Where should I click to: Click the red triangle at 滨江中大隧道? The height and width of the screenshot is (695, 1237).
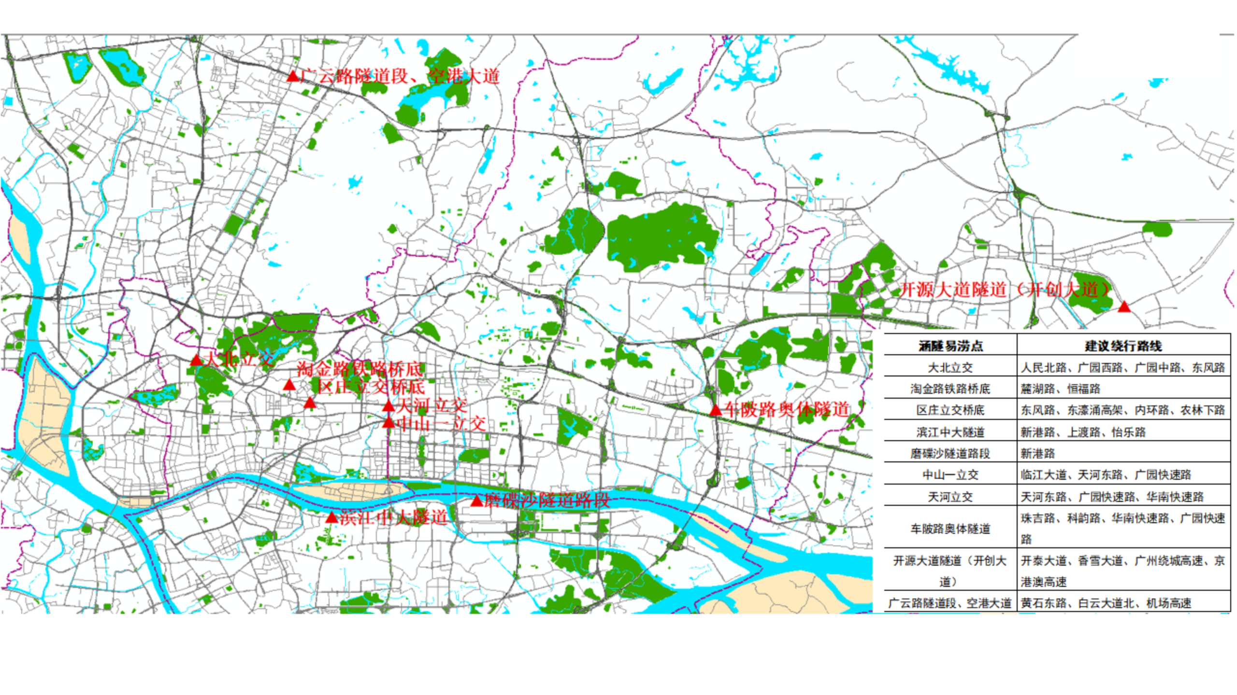331,518
